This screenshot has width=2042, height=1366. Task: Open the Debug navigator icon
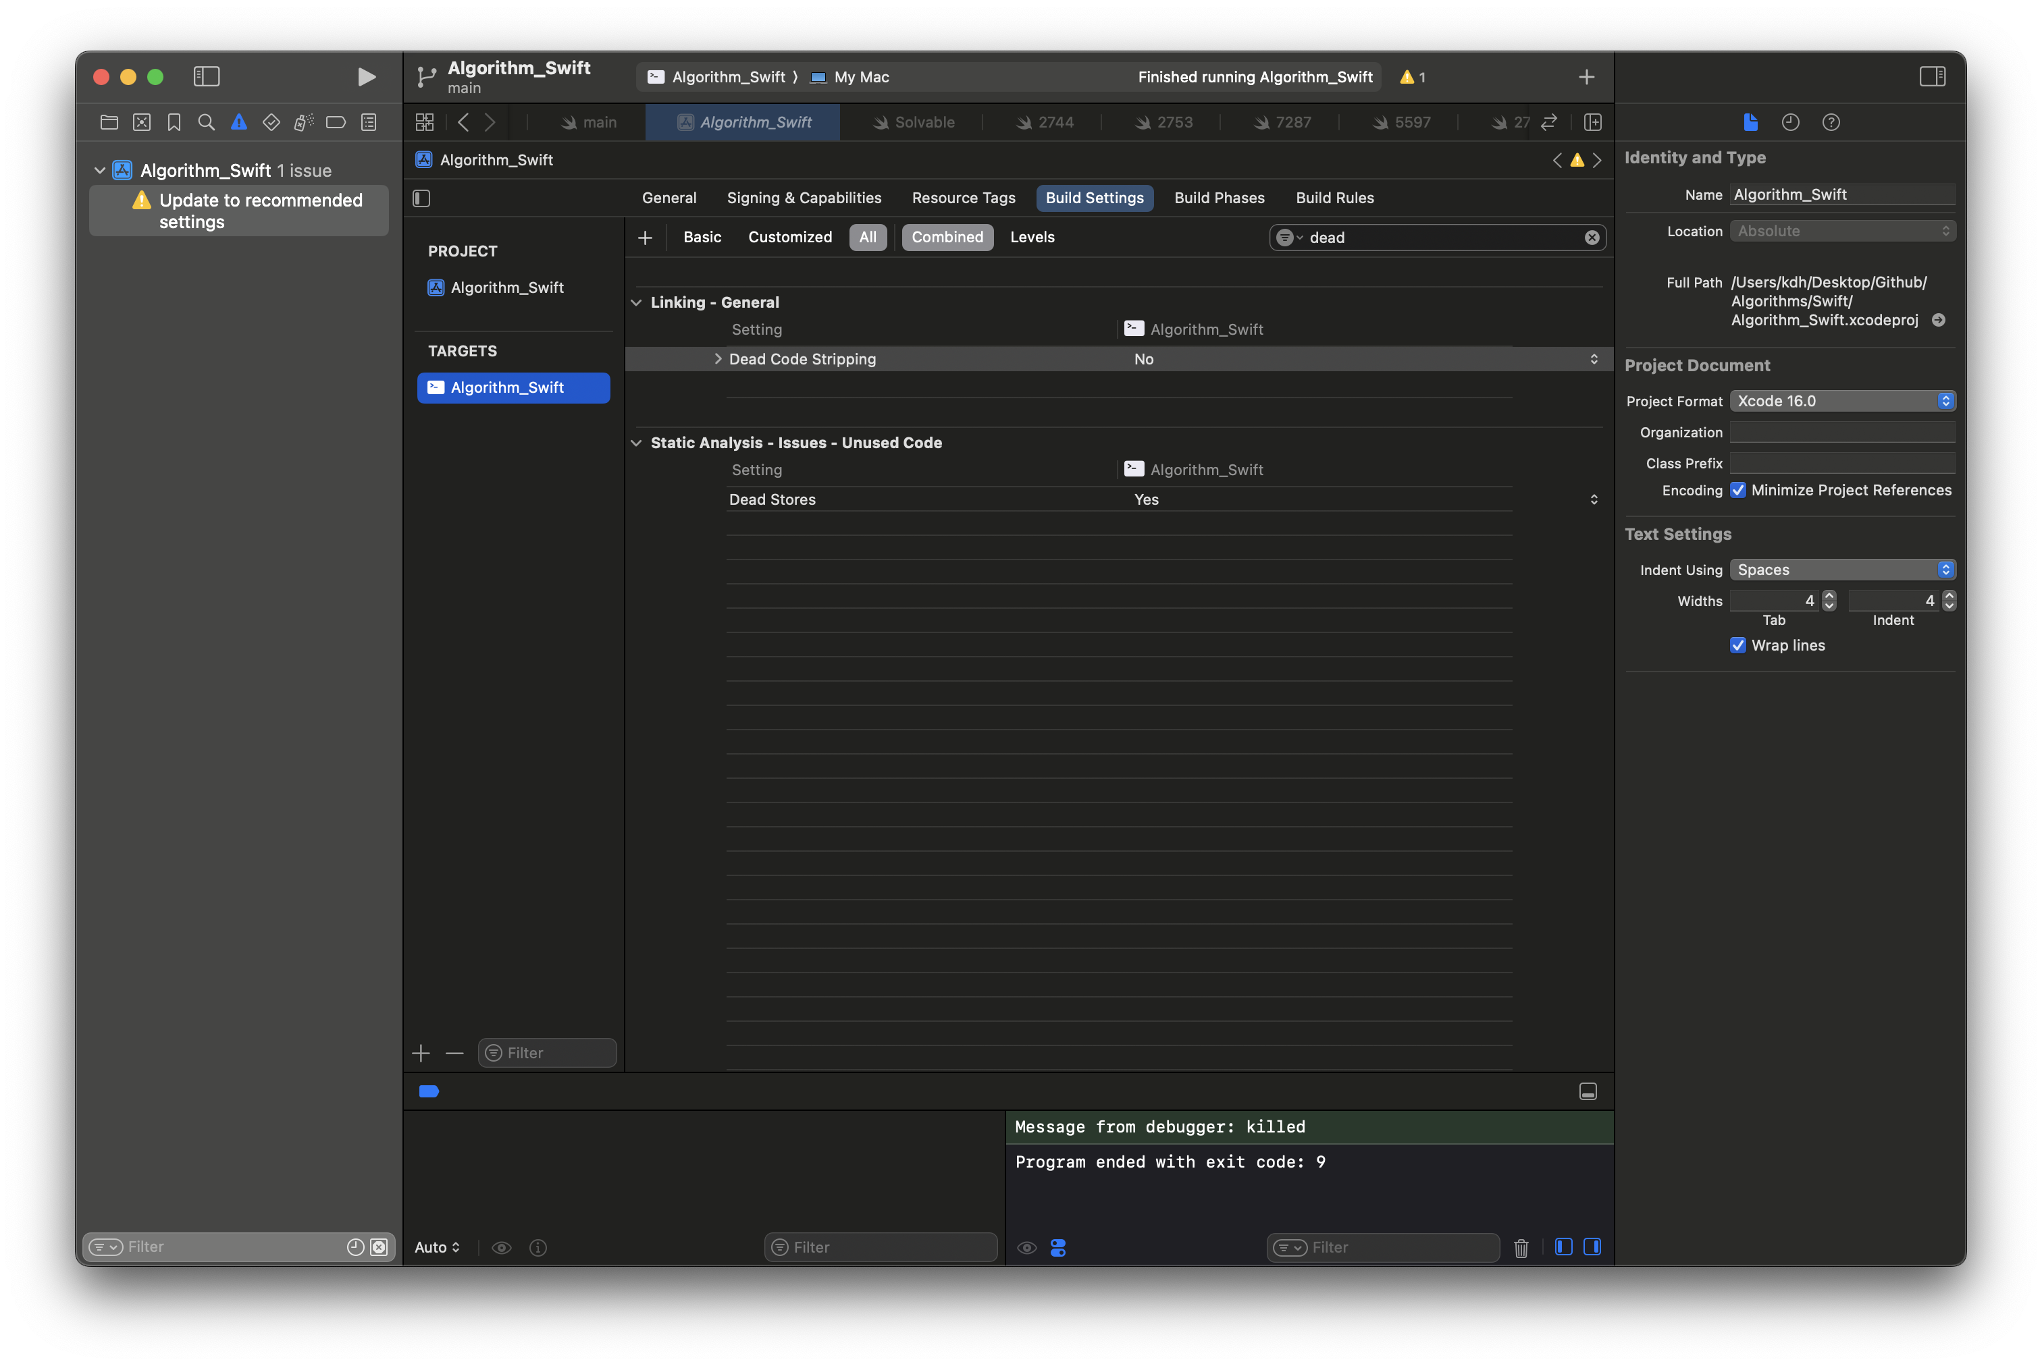tap(303, 123)
